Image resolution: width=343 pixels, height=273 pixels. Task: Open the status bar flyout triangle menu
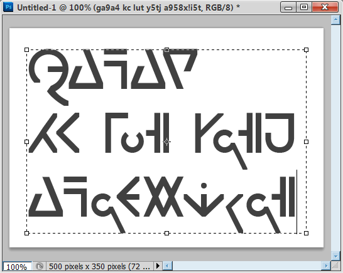click(158, 266)
